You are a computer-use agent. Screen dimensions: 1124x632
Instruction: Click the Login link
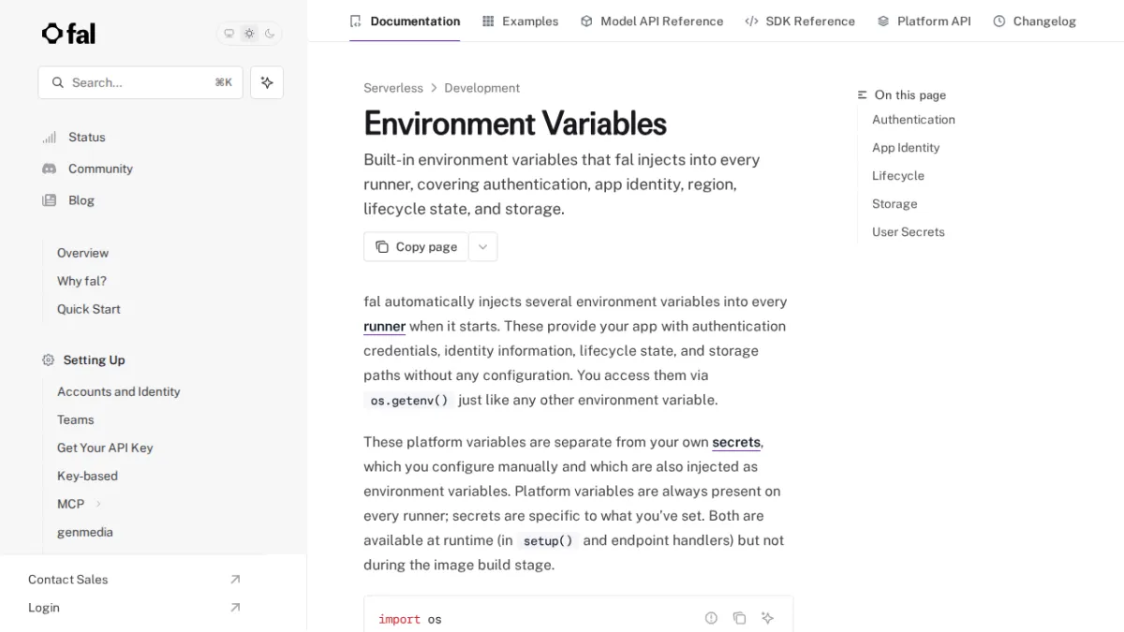click(43, 608)
